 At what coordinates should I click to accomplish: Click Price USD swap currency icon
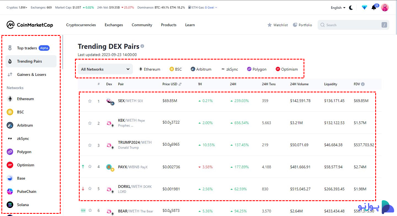tap(180, 84)
